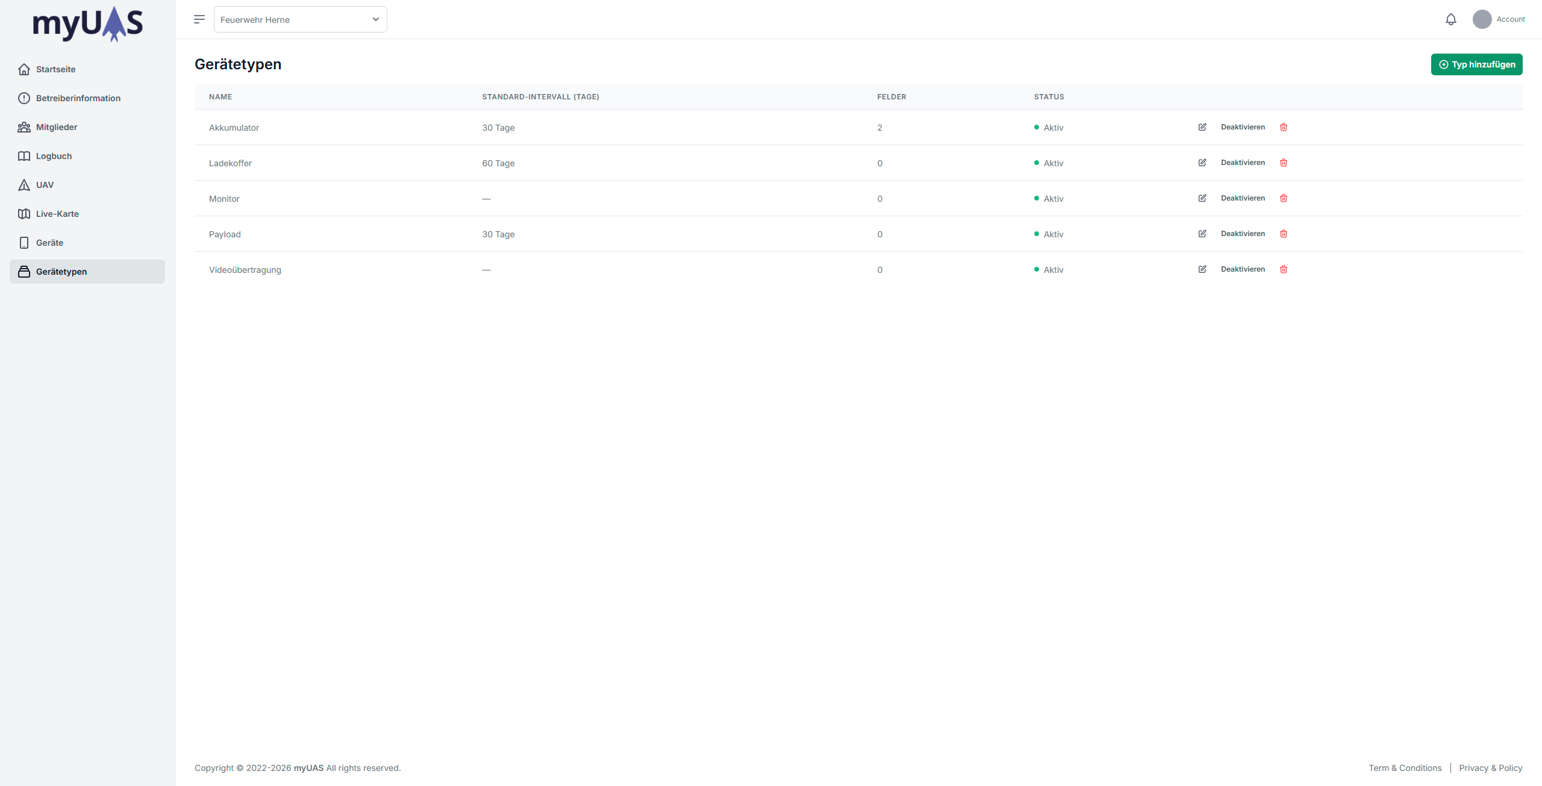Open the Account menu
Viewport: 1542px width, 786px height.
(x=1499, y=19)
